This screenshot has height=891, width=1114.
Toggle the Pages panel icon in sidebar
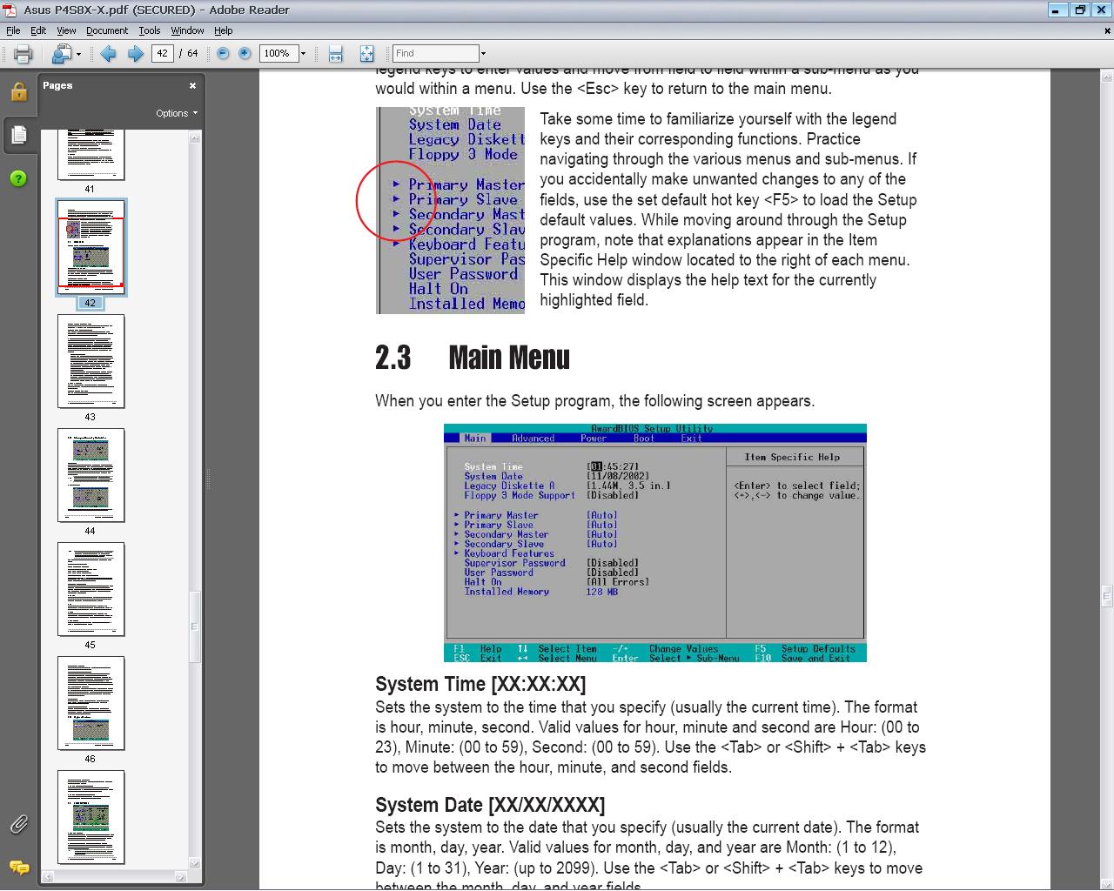pos(18,135)
